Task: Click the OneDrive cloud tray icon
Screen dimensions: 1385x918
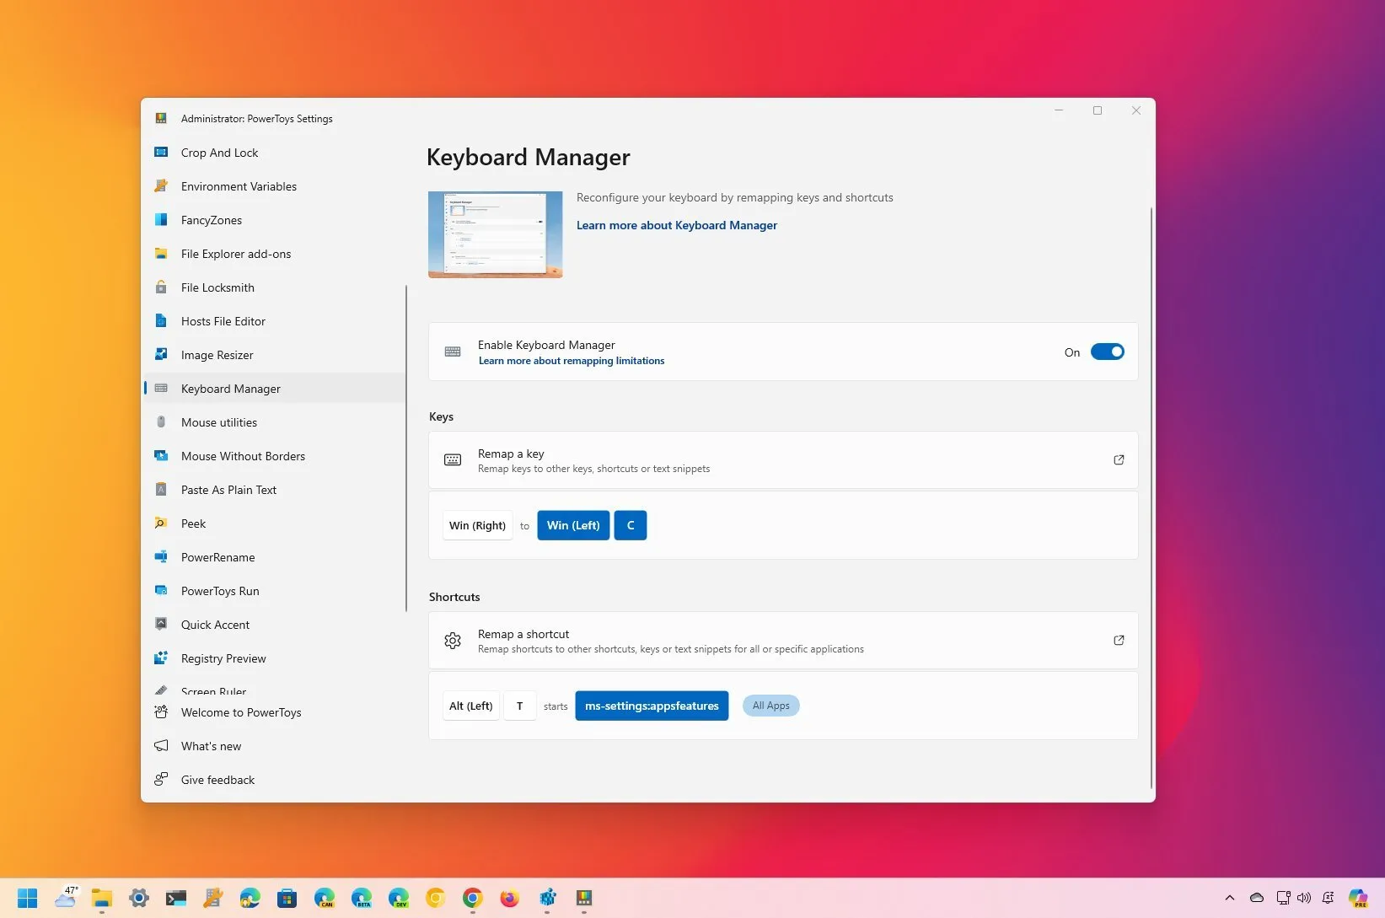Action: [x=1257, y=898]
